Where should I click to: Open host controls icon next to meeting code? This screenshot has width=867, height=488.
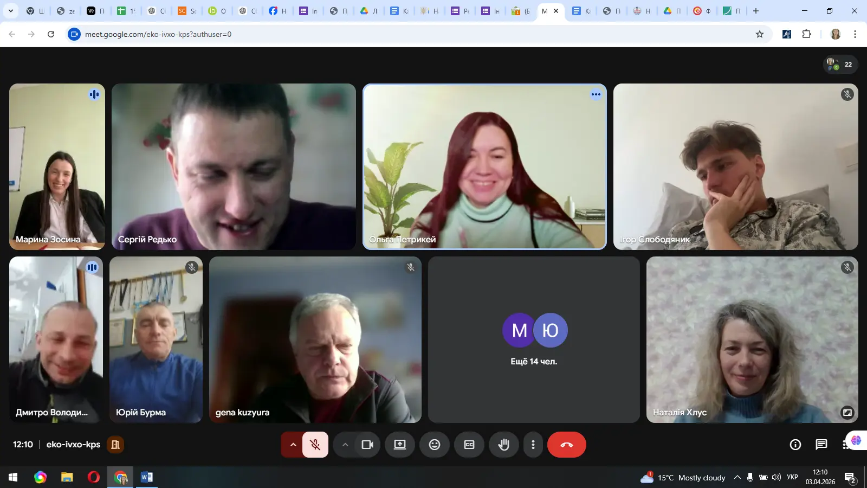click(115, 445)
